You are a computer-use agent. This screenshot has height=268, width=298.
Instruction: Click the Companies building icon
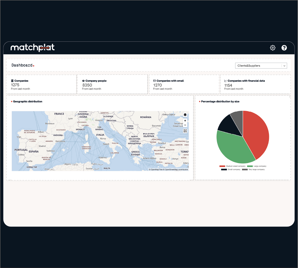point(12,81)
